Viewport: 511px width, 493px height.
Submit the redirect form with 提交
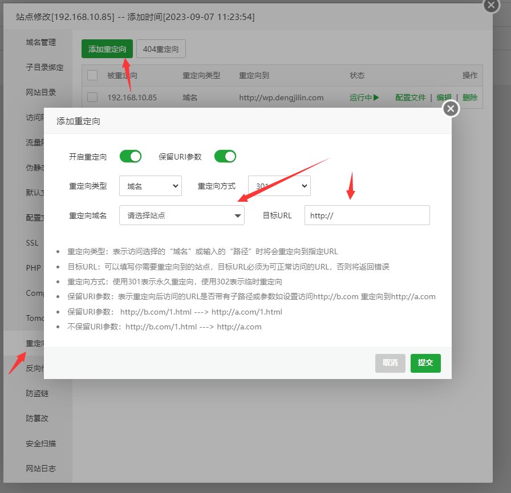(425, 363)
